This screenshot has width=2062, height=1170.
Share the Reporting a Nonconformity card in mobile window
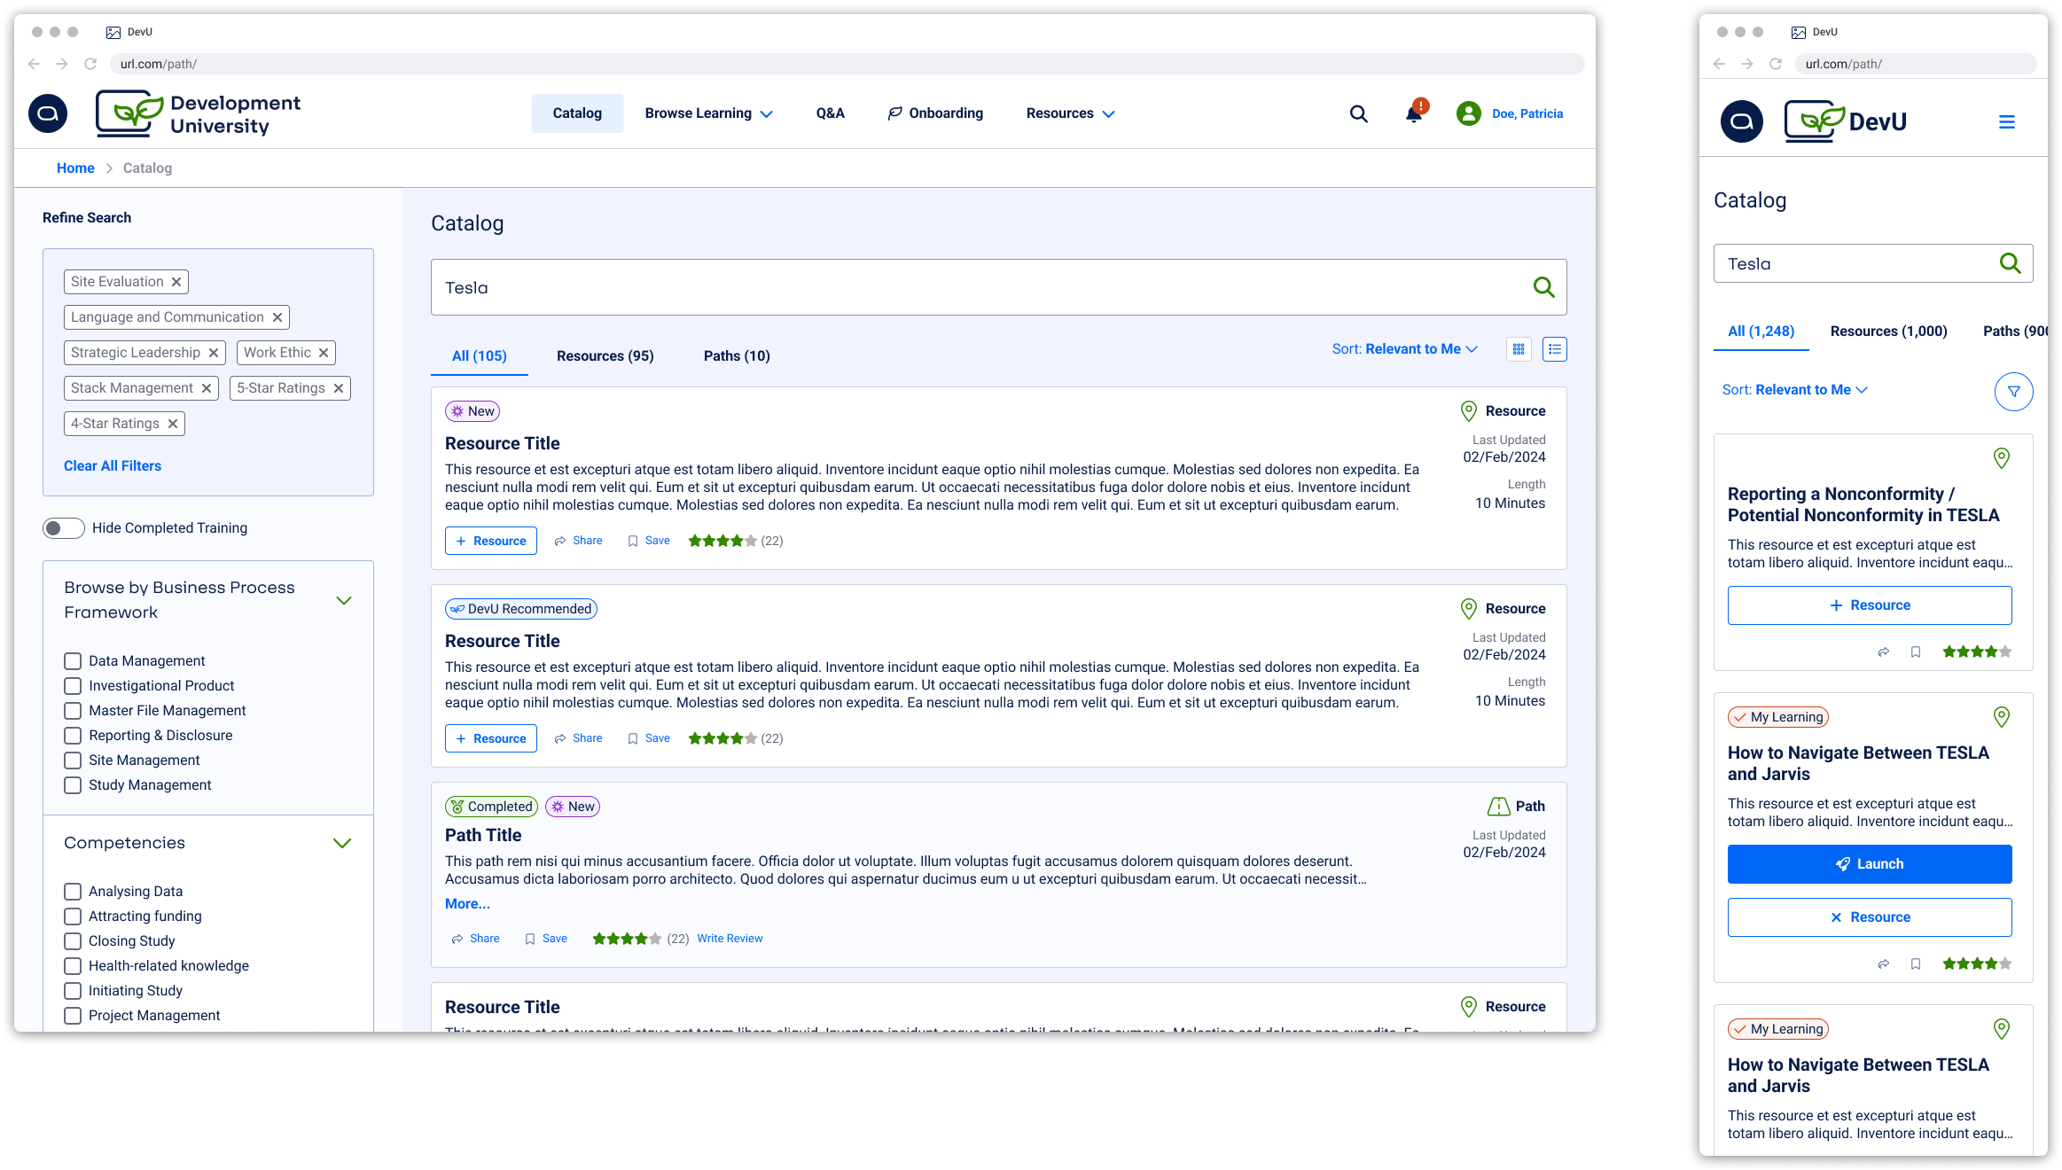tap(1883, 652)
